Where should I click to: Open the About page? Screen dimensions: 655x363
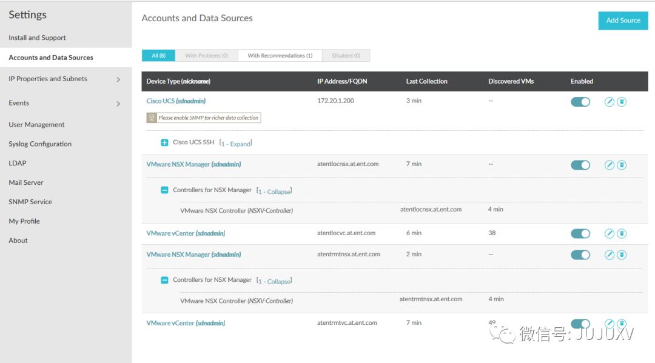tap(18, 241)
